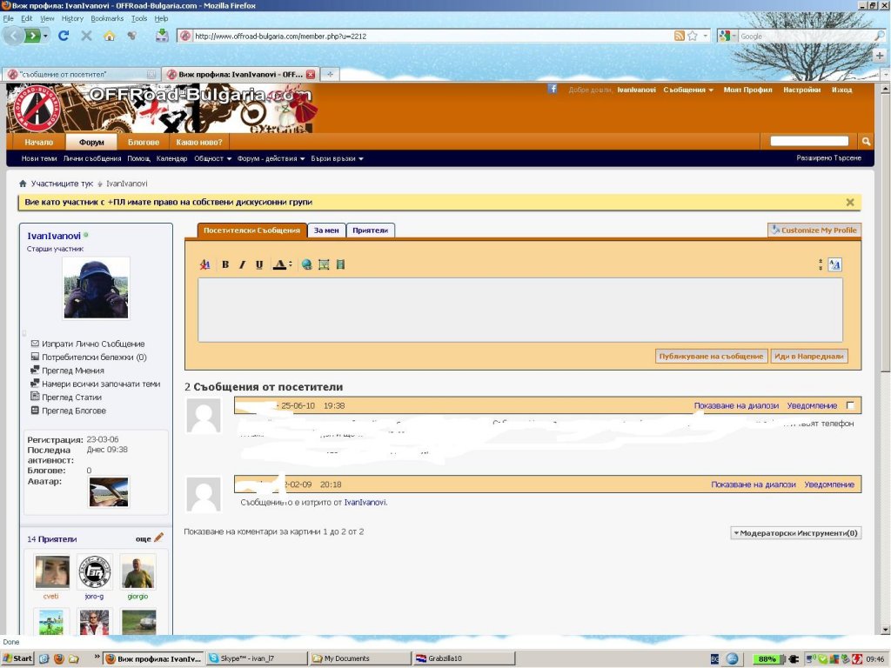Open the font color picker arrow
This screenshot has width=891, height=668.
(x=290, y=264)
